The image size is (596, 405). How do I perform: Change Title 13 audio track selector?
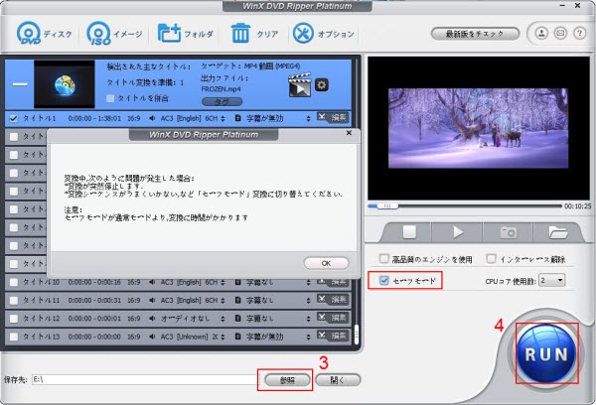pos(223,337)
